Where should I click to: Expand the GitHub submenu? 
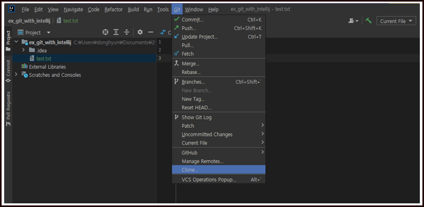click(x=219, y=152)
